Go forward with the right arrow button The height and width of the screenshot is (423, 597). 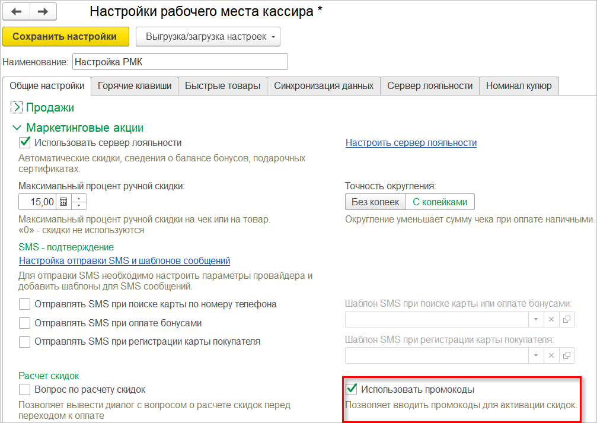(43, 11)
